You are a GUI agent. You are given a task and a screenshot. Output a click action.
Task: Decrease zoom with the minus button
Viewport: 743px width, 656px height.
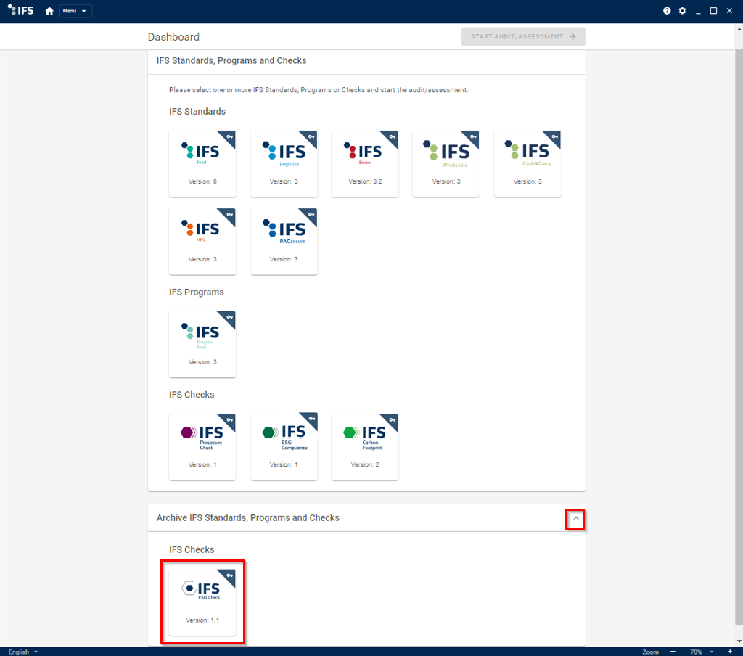(x=673, y=652)
